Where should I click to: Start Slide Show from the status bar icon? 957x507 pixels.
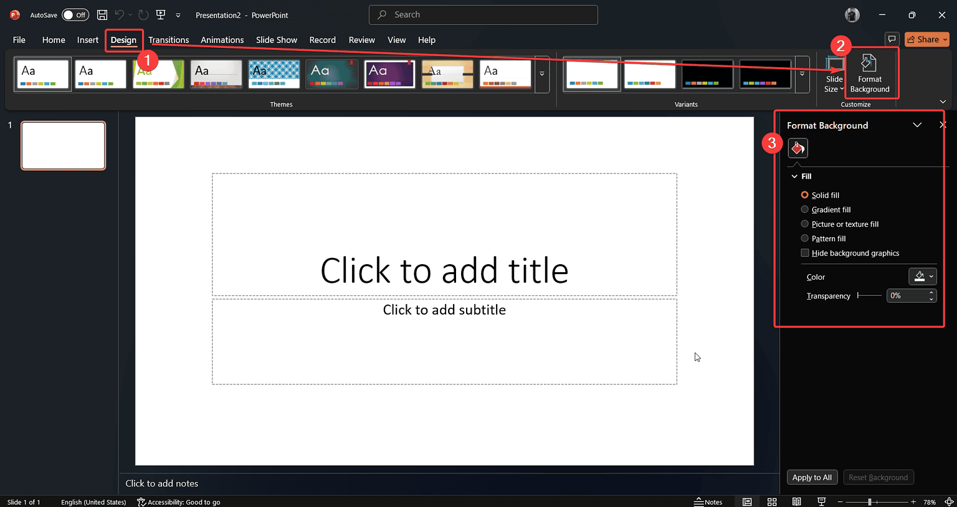pyautogui.click(x=821, y=501)
